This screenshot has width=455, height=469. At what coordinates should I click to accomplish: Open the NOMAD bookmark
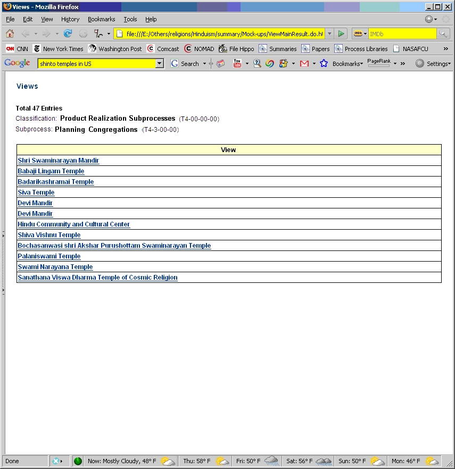tap(200, 49)
